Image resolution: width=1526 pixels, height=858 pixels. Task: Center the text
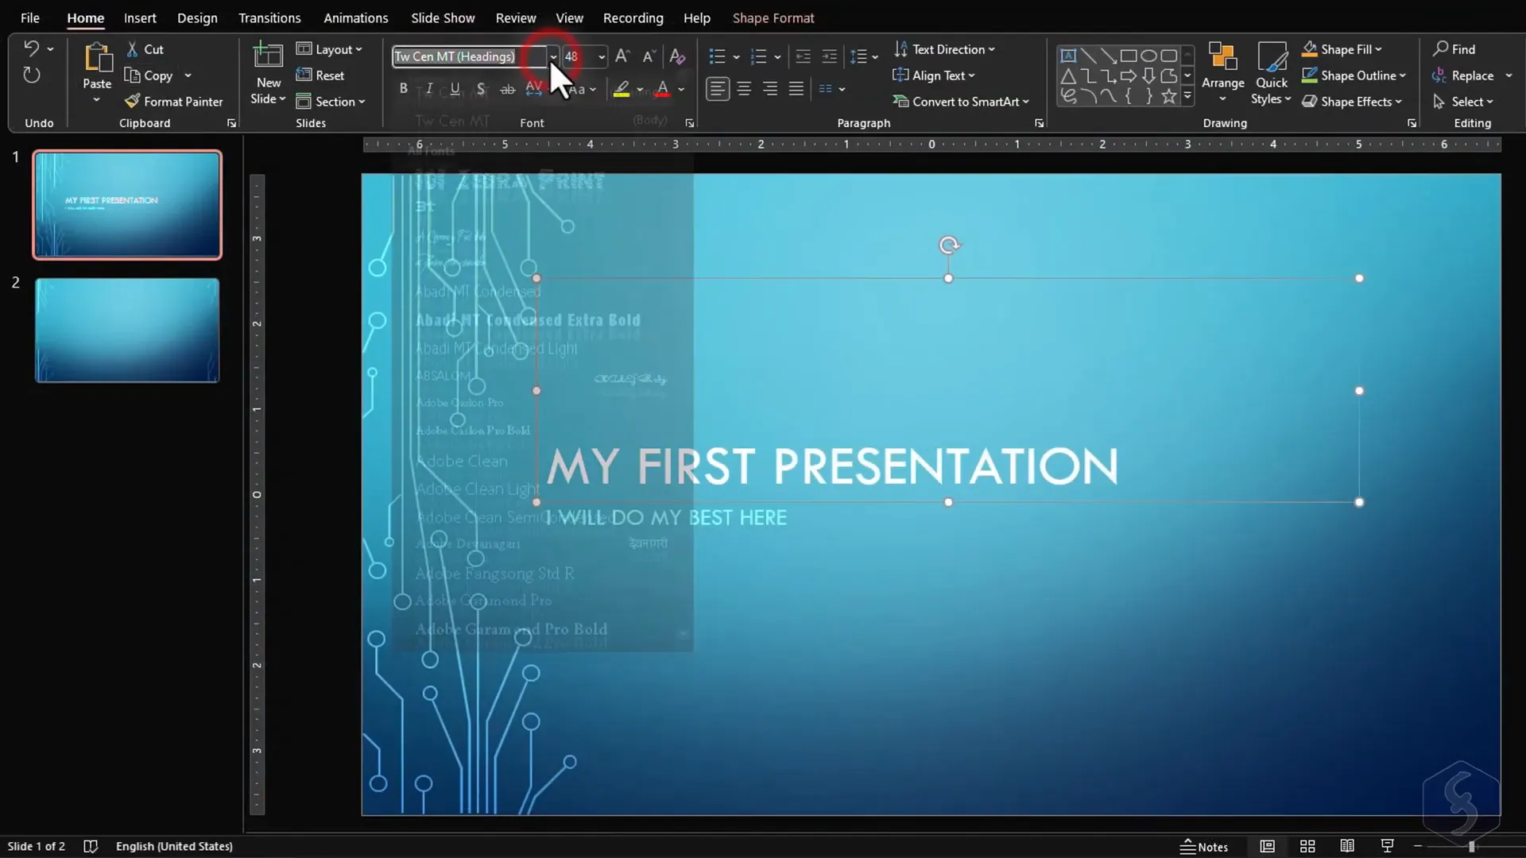(x=744, y=89)
